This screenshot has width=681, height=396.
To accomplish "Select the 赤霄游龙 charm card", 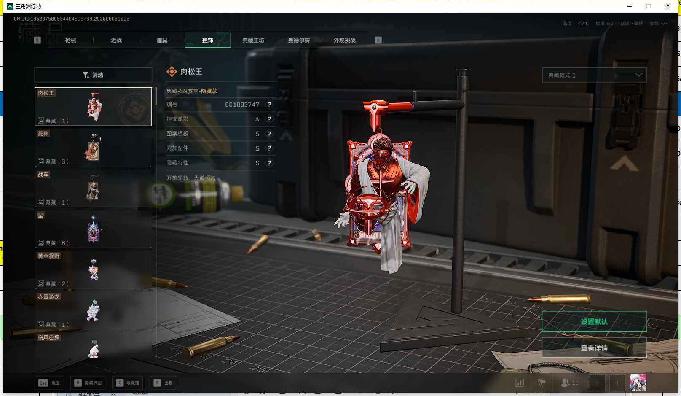I will (93, 311).
